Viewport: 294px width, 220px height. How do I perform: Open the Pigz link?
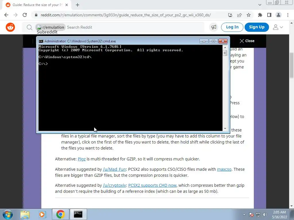(82, 159)
